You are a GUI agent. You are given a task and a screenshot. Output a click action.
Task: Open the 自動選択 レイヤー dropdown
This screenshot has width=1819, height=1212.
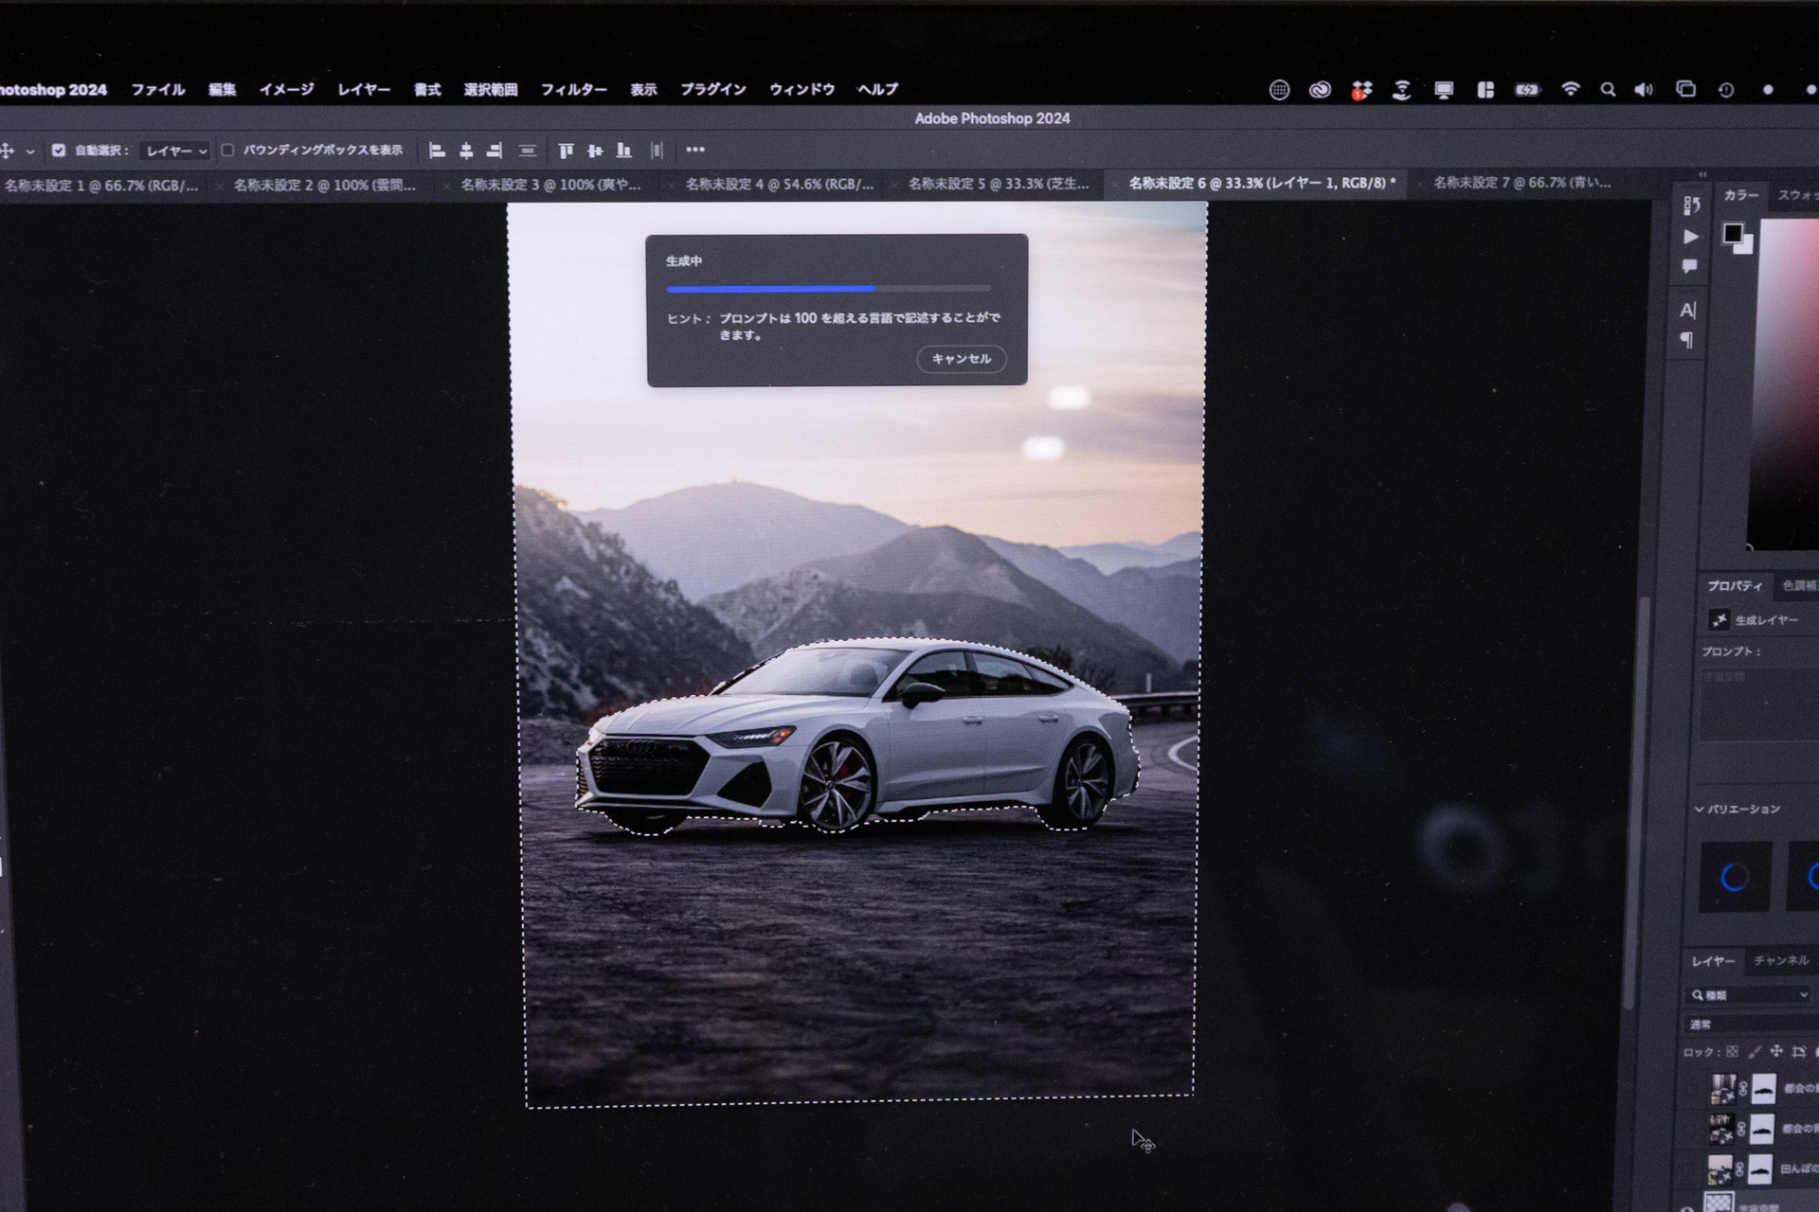(175, 151)
